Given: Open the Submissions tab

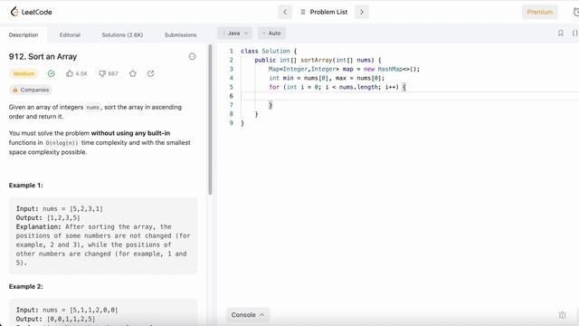Looking at the screenshot, I should [x=180, y=34].
